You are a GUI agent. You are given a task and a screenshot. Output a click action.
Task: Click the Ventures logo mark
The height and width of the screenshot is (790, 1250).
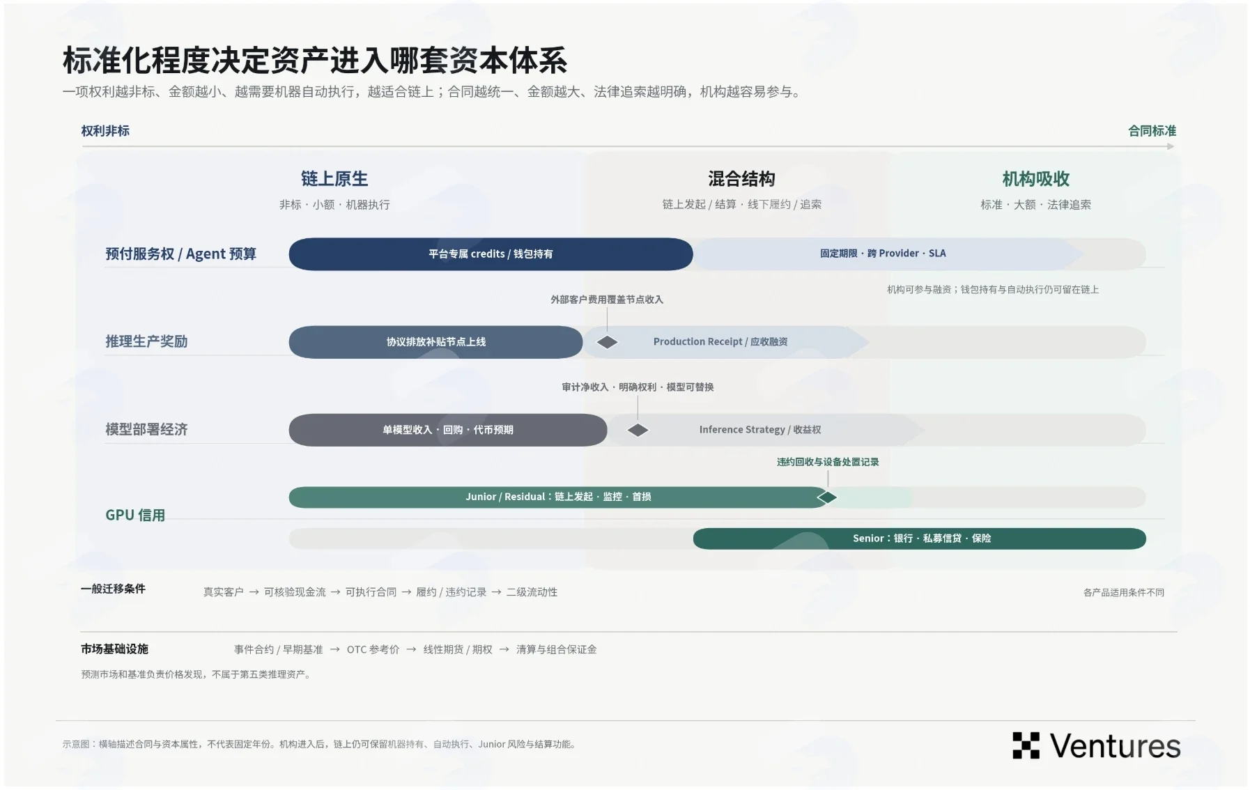click(1026, 745)
